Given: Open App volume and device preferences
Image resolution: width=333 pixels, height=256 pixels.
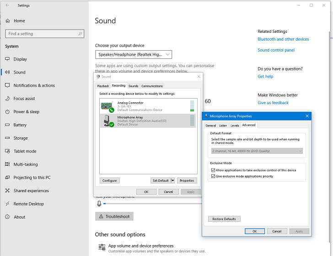Looking at the screenshot, I should (152, 248).
